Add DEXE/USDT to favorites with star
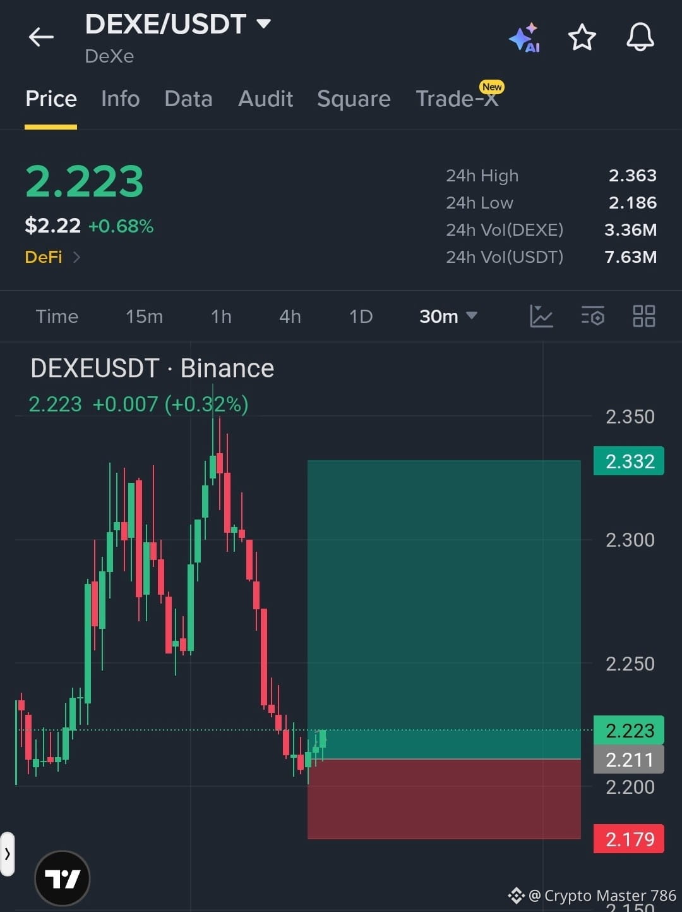The height and width of the screenshot is (912, 682). pos(582,37)
